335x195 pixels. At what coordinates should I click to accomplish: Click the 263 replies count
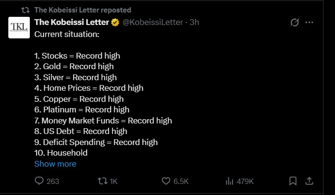pos(53,181)
